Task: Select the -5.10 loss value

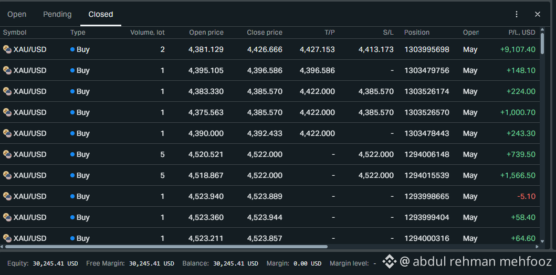Action: (x=526, y=196)
